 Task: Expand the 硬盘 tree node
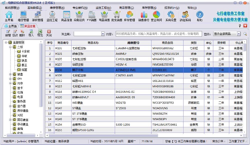pyautogui.click(x=10, y=74)
